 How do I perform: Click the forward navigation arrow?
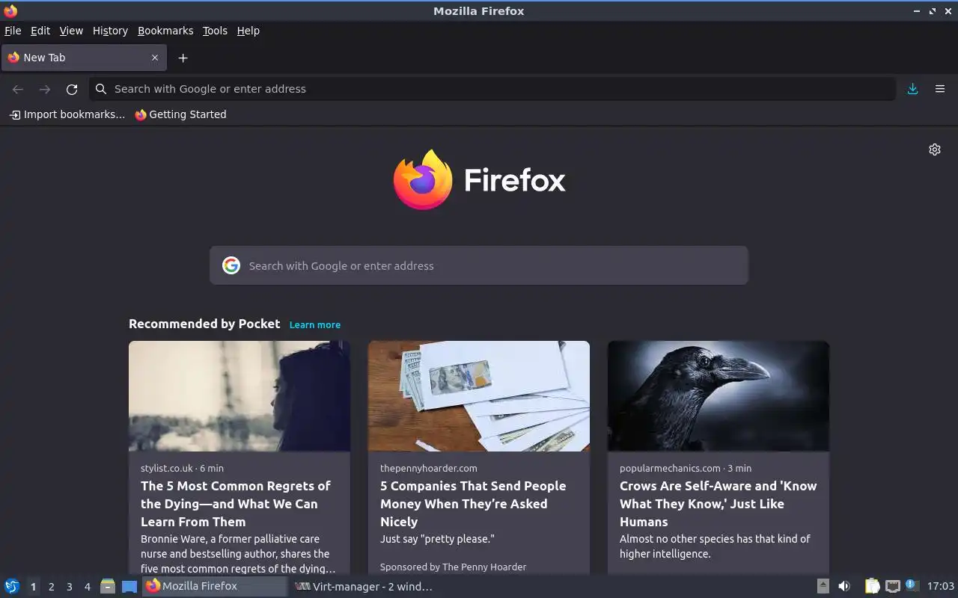(x=45, y=89)
